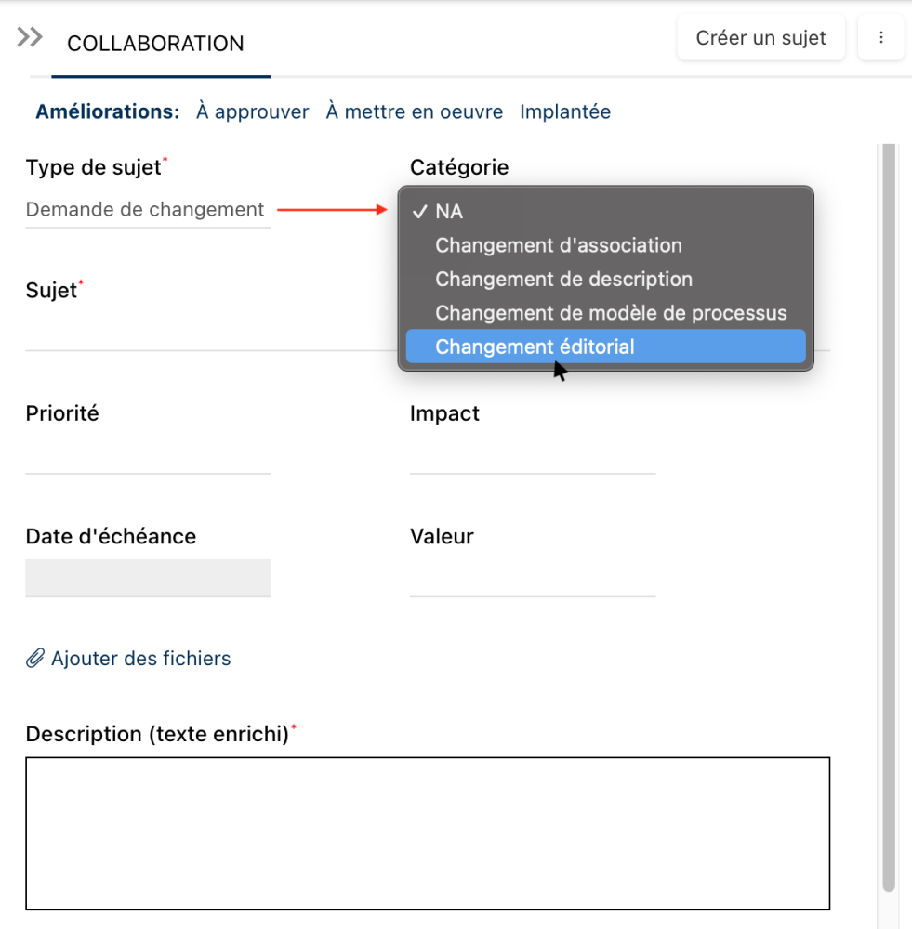The width and height of the screenshot is (912, 929).
Task: Collapse the panel using double chevron icon
Action: tap(30, 38)
